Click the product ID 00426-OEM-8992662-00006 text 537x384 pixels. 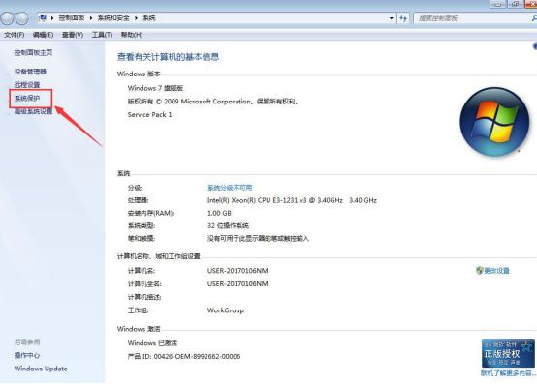tap(197, 356)
